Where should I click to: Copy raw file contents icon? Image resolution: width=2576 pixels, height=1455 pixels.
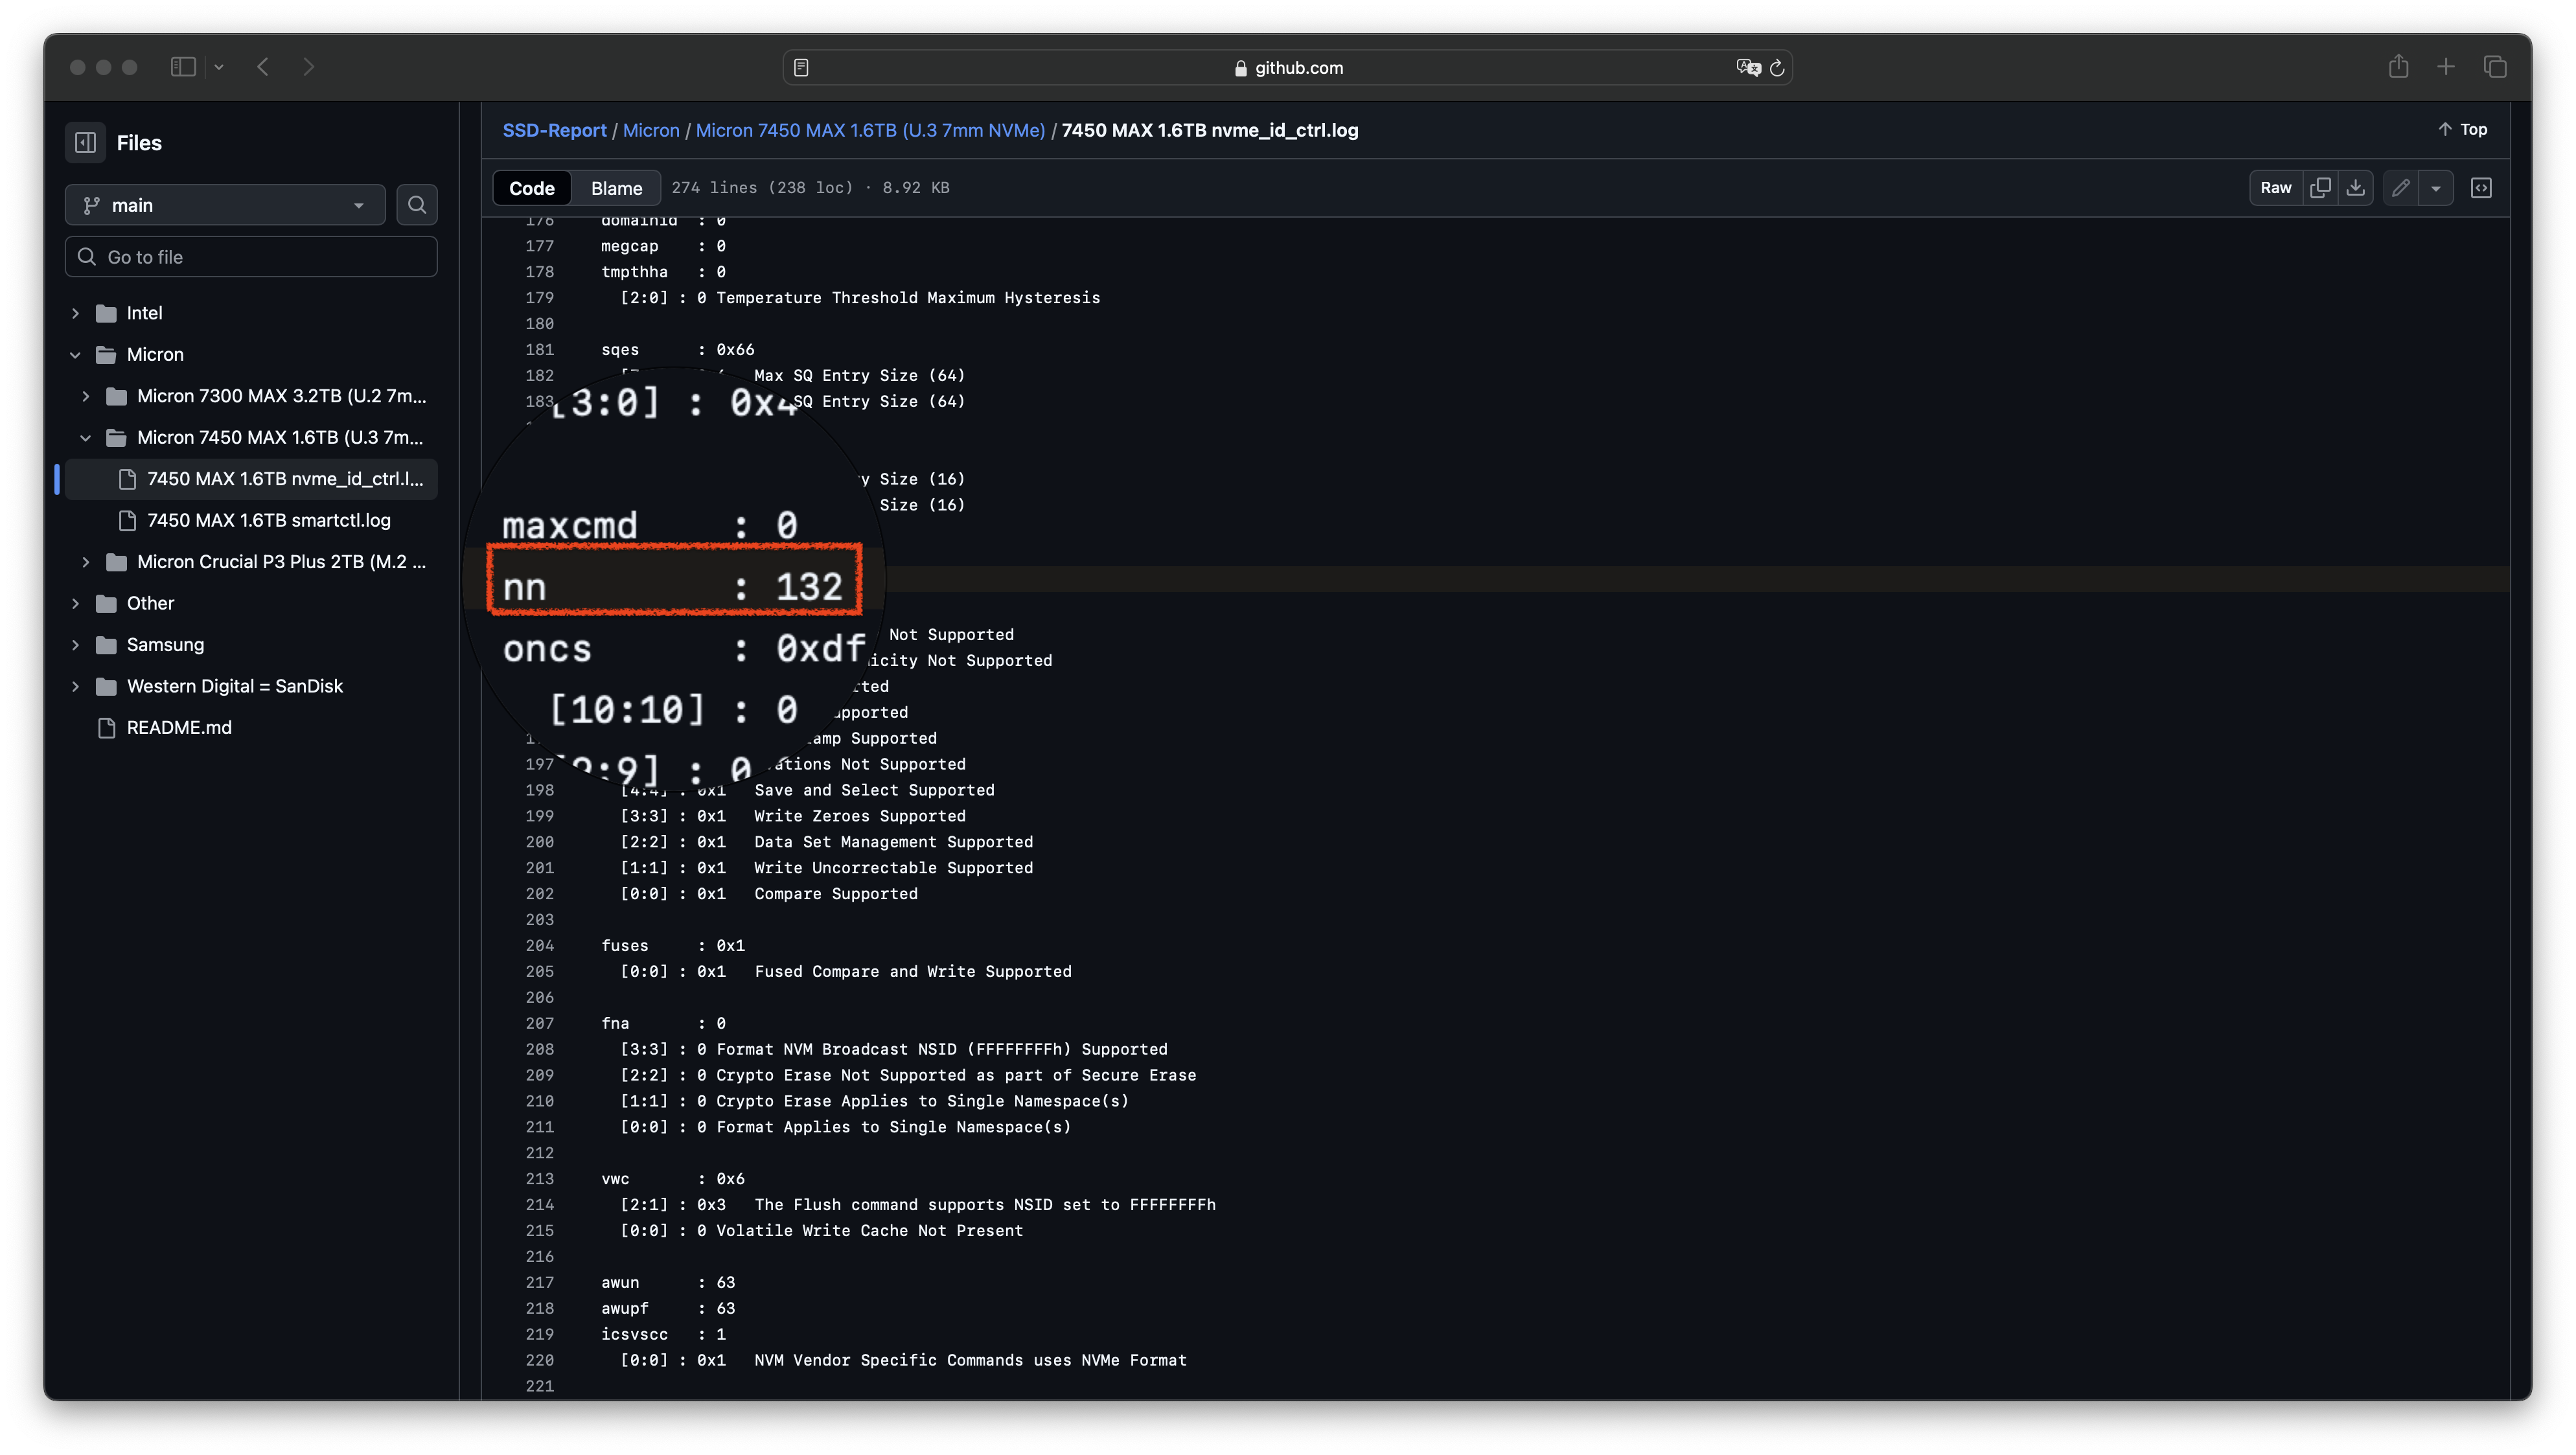pos(2320,188)
